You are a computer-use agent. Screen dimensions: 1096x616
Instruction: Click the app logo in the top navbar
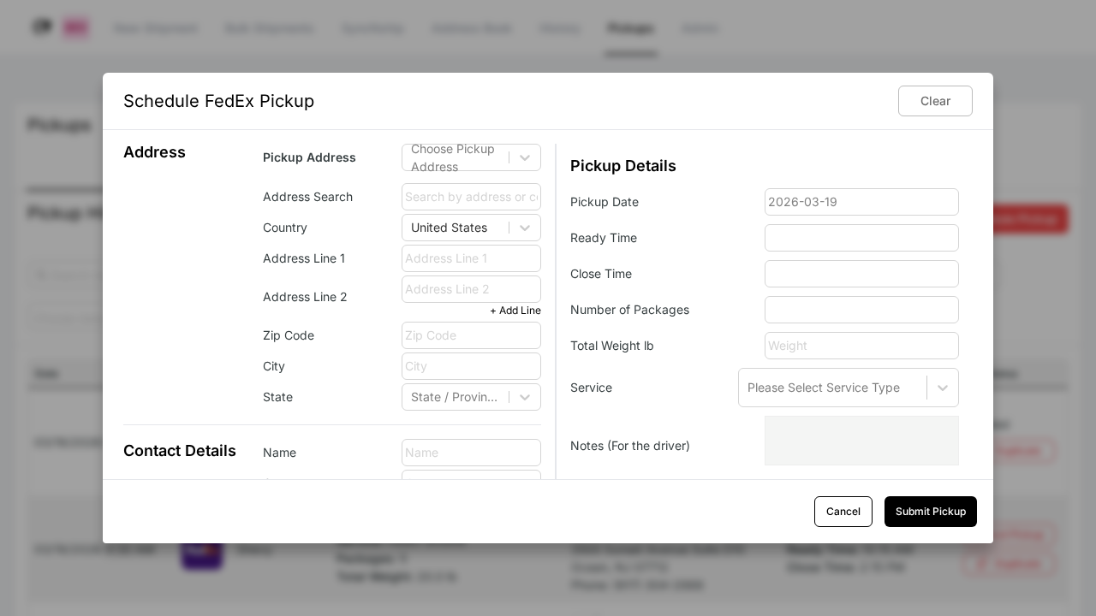42,27
